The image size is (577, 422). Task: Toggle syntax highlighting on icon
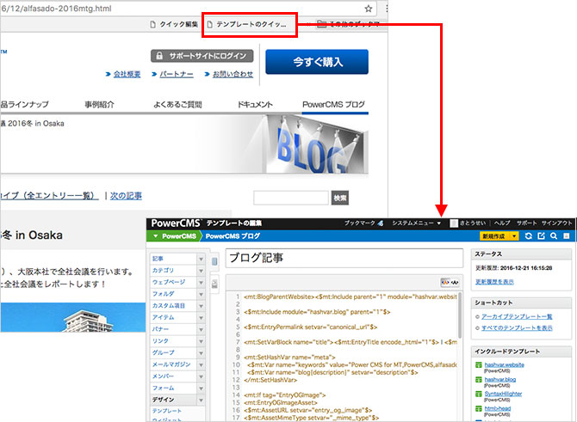445,283
